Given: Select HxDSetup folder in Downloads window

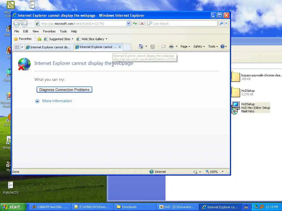Looking at the screenshot, I should point(243,92).
